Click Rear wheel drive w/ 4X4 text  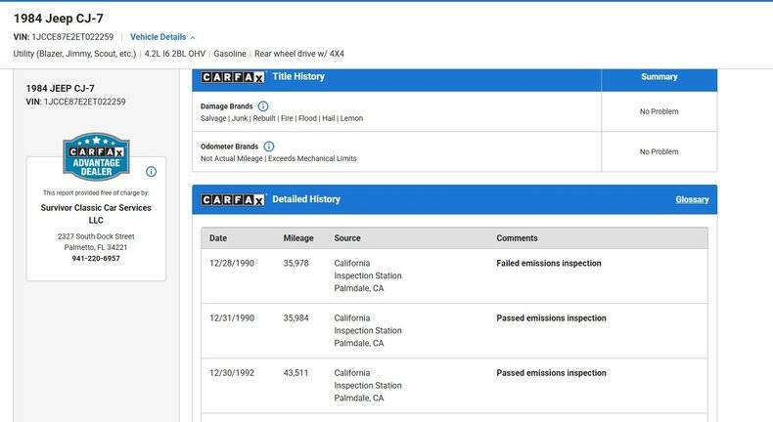pyautogui.click(x=299, y=54)
